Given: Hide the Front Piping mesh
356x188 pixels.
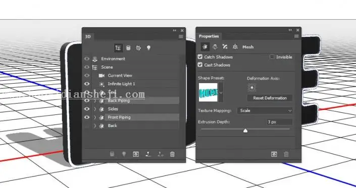Looking at the screenshot, I should point(87,117).
